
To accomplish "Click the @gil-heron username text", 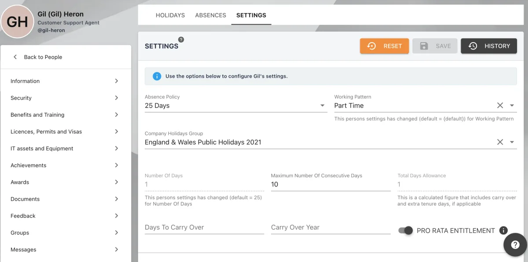I will click(x=51, y=30).
